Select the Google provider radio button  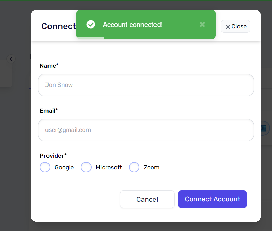click(x=45, y=167)
